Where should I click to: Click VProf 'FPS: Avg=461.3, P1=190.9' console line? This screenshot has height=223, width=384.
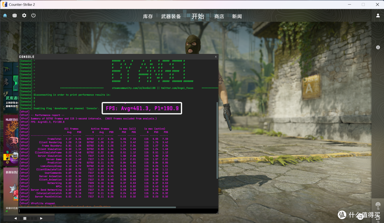tap(48, 122)
